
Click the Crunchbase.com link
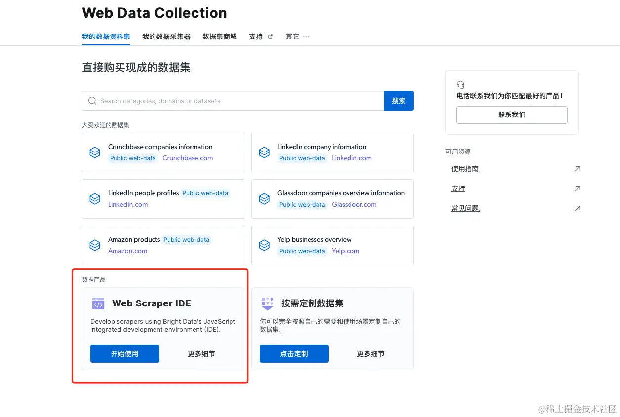188,158
